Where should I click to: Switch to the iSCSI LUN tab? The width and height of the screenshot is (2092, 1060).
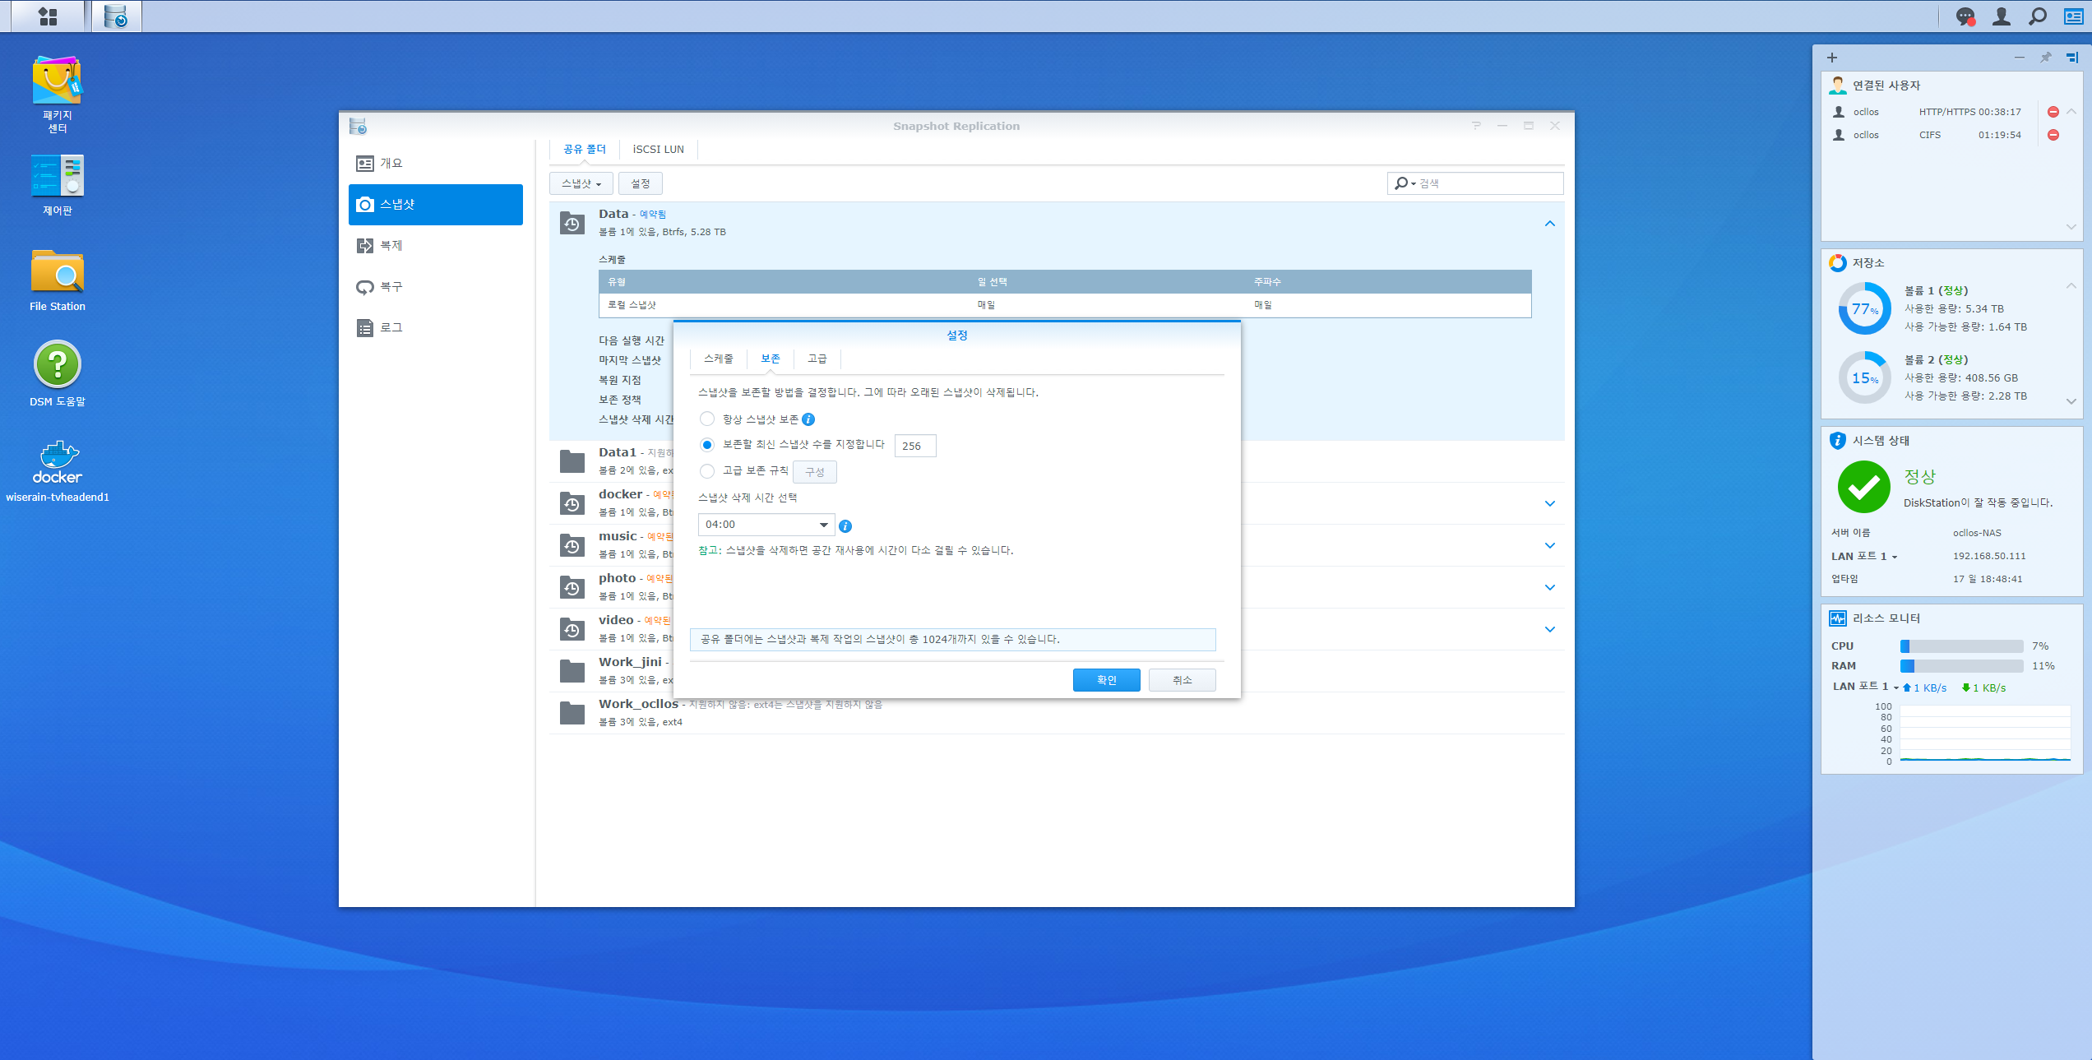[658, 149]
